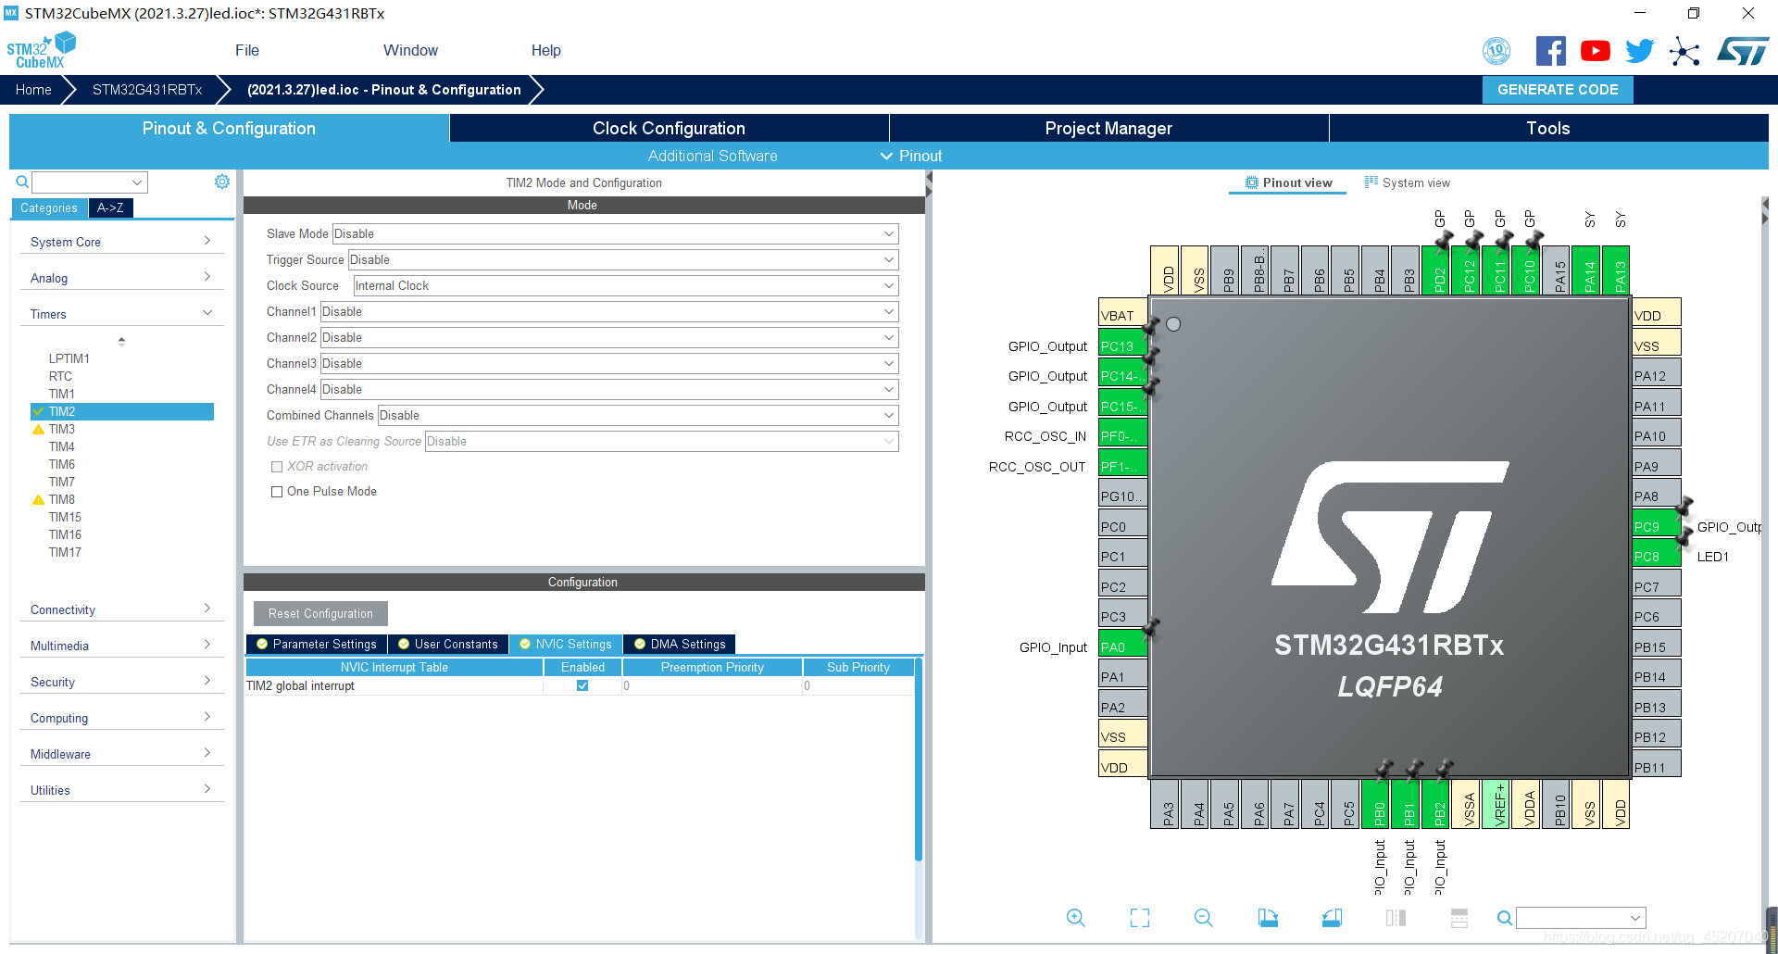Open the Facebook icon link

coord(1550,51)
